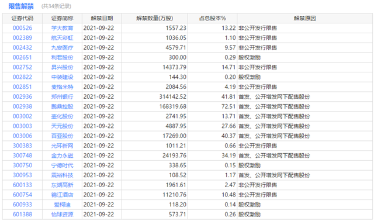Open stock code 003003 link
374x221 pixels.
click(22, 126)
